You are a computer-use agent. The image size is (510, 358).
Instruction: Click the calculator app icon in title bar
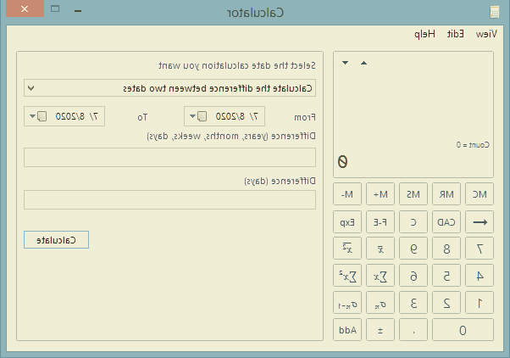pyautogui.click(x=494, y=11)
